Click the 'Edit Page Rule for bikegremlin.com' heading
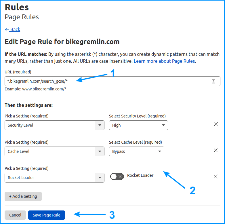 point(62,42)
